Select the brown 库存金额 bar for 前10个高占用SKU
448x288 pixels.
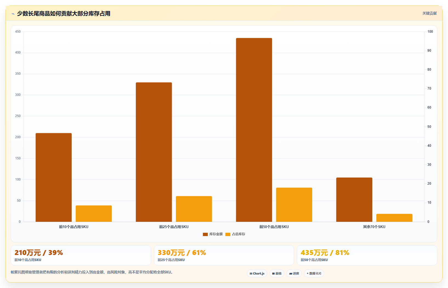54,178
